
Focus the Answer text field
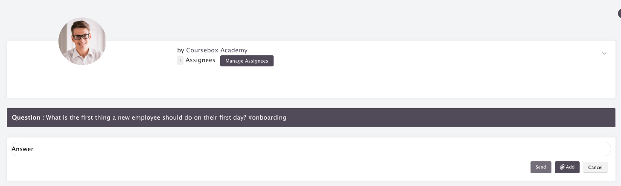click(310, 149)
